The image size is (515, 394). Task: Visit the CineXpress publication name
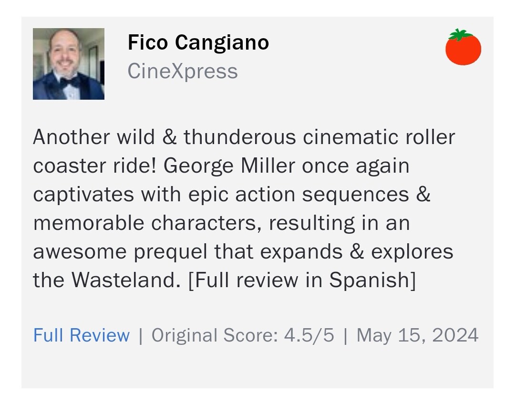click(x=182, y=72)
